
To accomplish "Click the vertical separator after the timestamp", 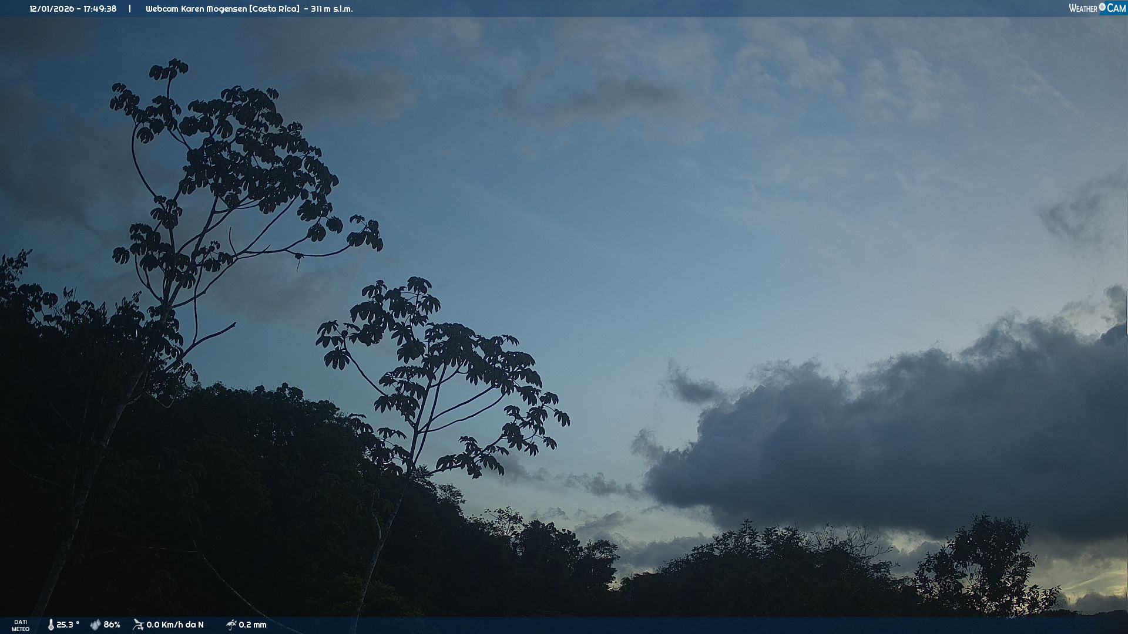I will pyautogui.click(x=130, y=9).
